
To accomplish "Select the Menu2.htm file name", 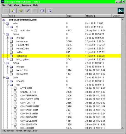I will pos(22,74).
